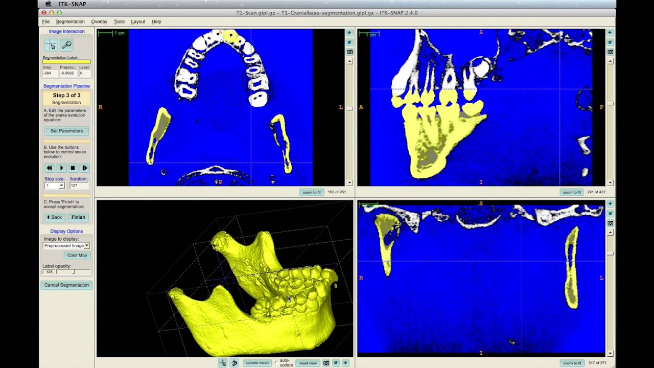The image size is (654, 368).
Task: Adjust the Label opacity slider
Action: click(x=73, y=272)
